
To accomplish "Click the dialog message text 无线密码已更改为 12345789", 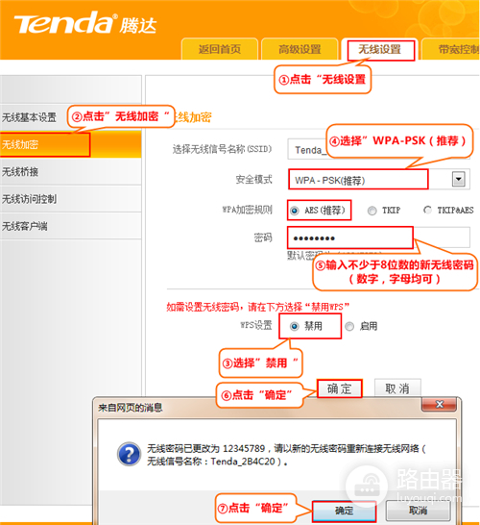I will 286,455.
